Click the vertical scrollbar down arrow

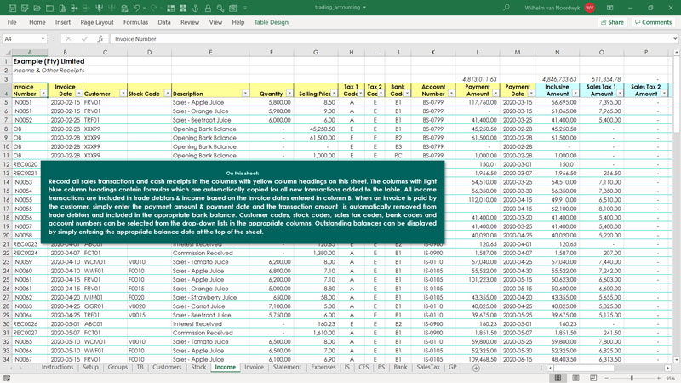(x=676, y=359)
